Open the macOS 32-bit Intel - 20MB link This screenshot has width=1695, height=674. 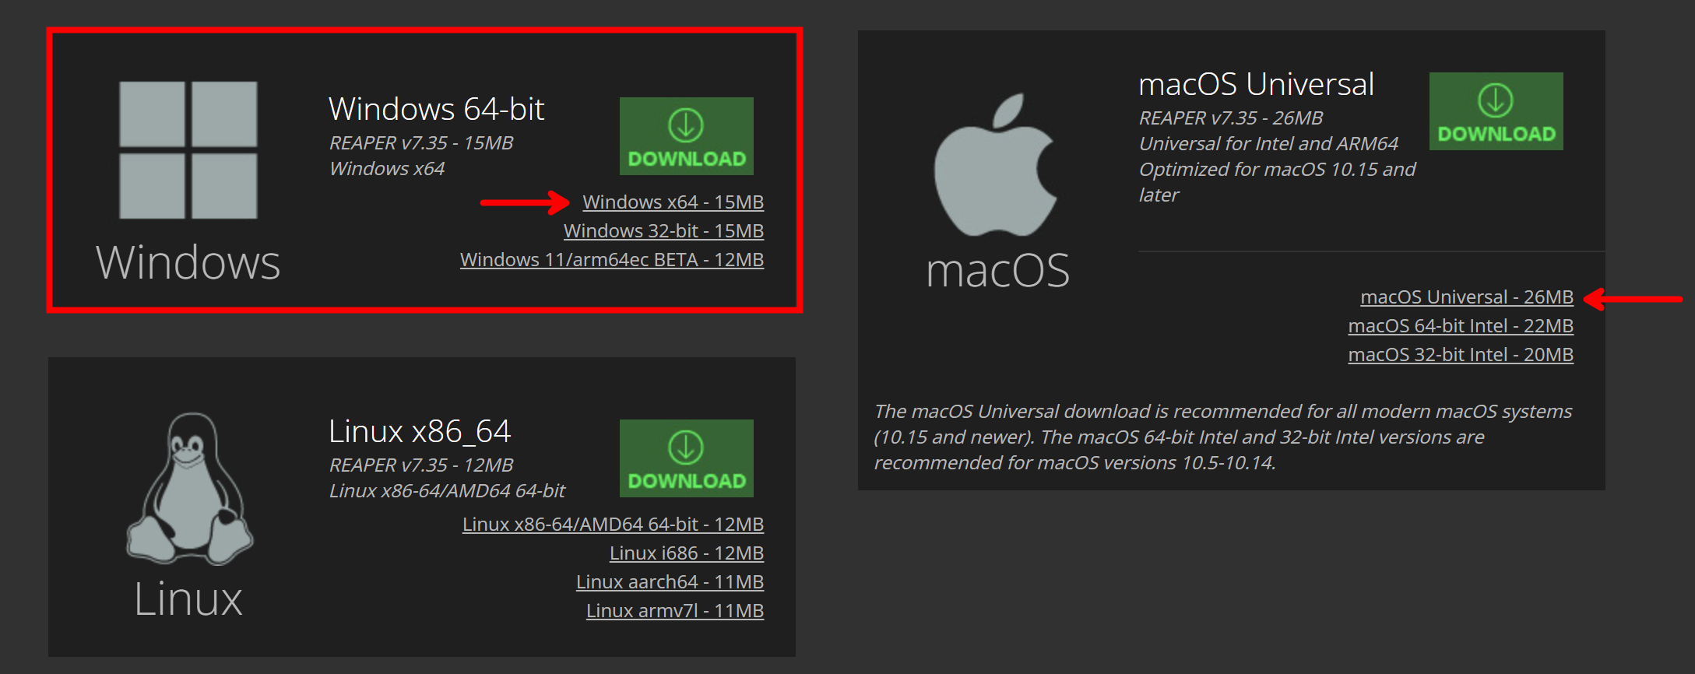(1460, 355)
